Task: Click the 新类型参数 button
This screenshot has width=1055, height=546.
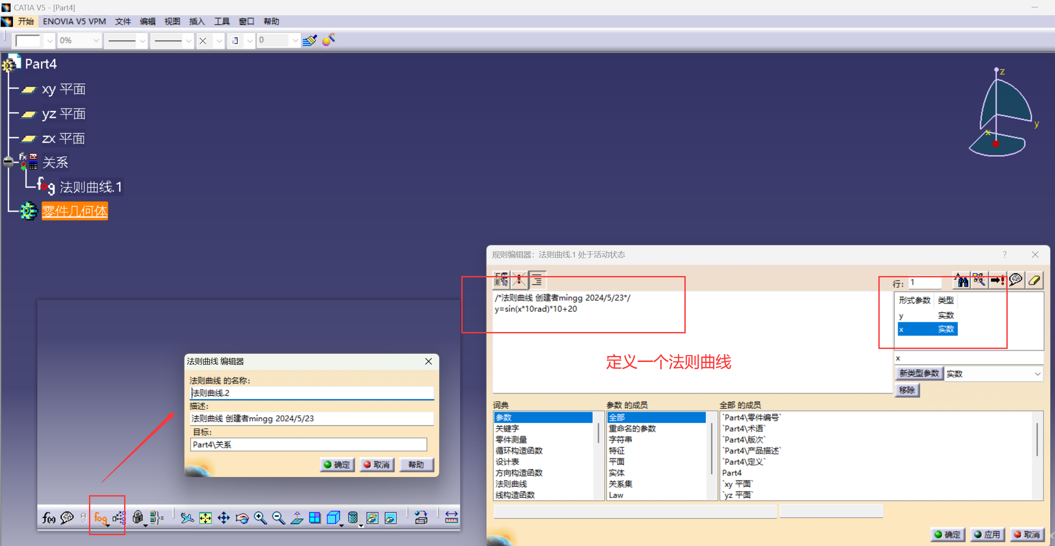Action: coord(919,373)
